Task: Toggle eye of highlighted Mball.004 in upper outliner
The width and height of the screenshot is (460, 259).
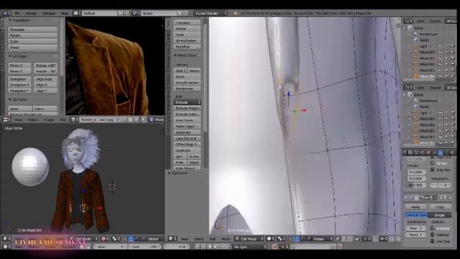Action: [441, 76]
